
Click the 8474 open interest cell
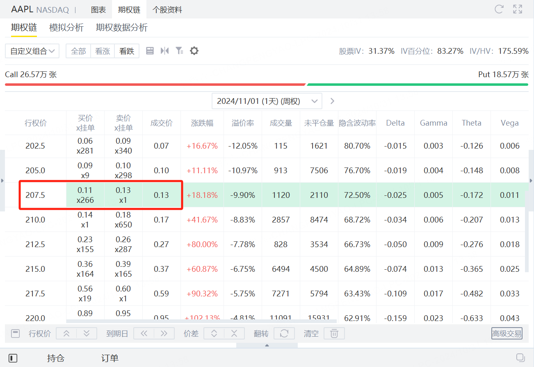pos(319,220)
